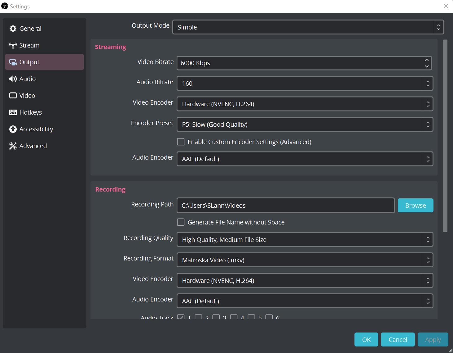Open recording Audio Encoder dropdown
Screen dimensions: 453x353
[x=305, y=301]
